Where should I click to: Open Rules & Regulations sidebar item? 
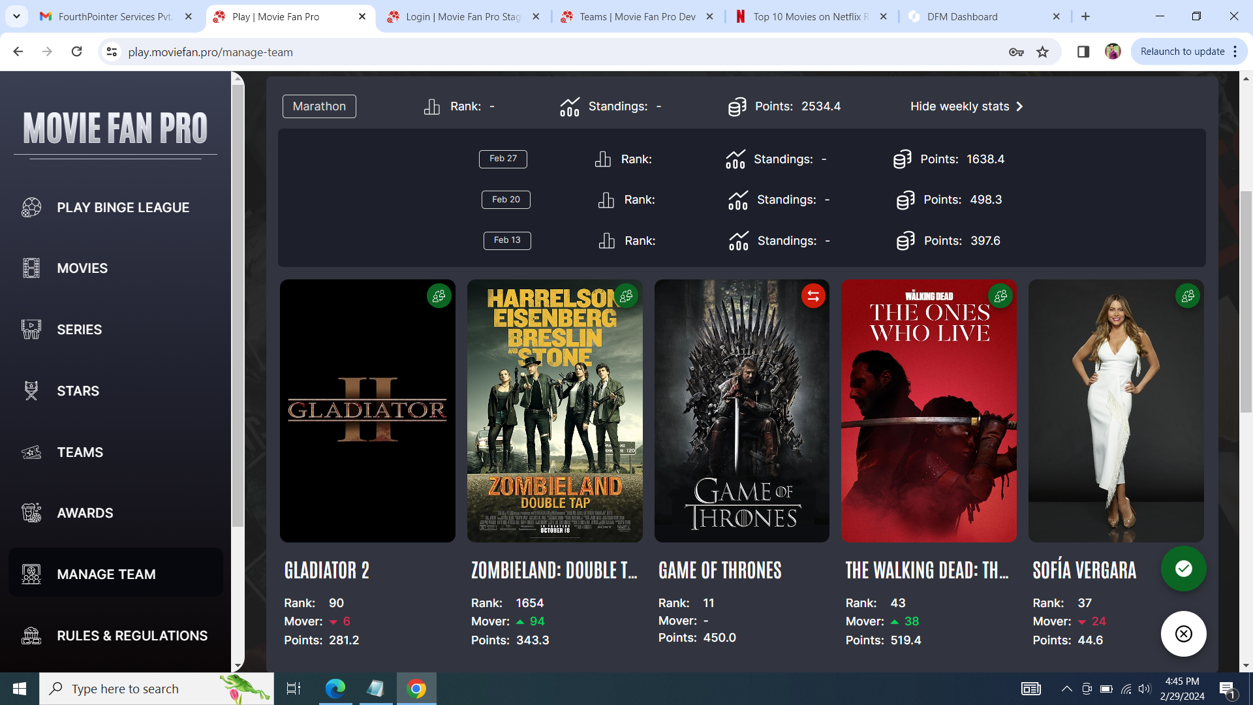click(x=116, y=636)
